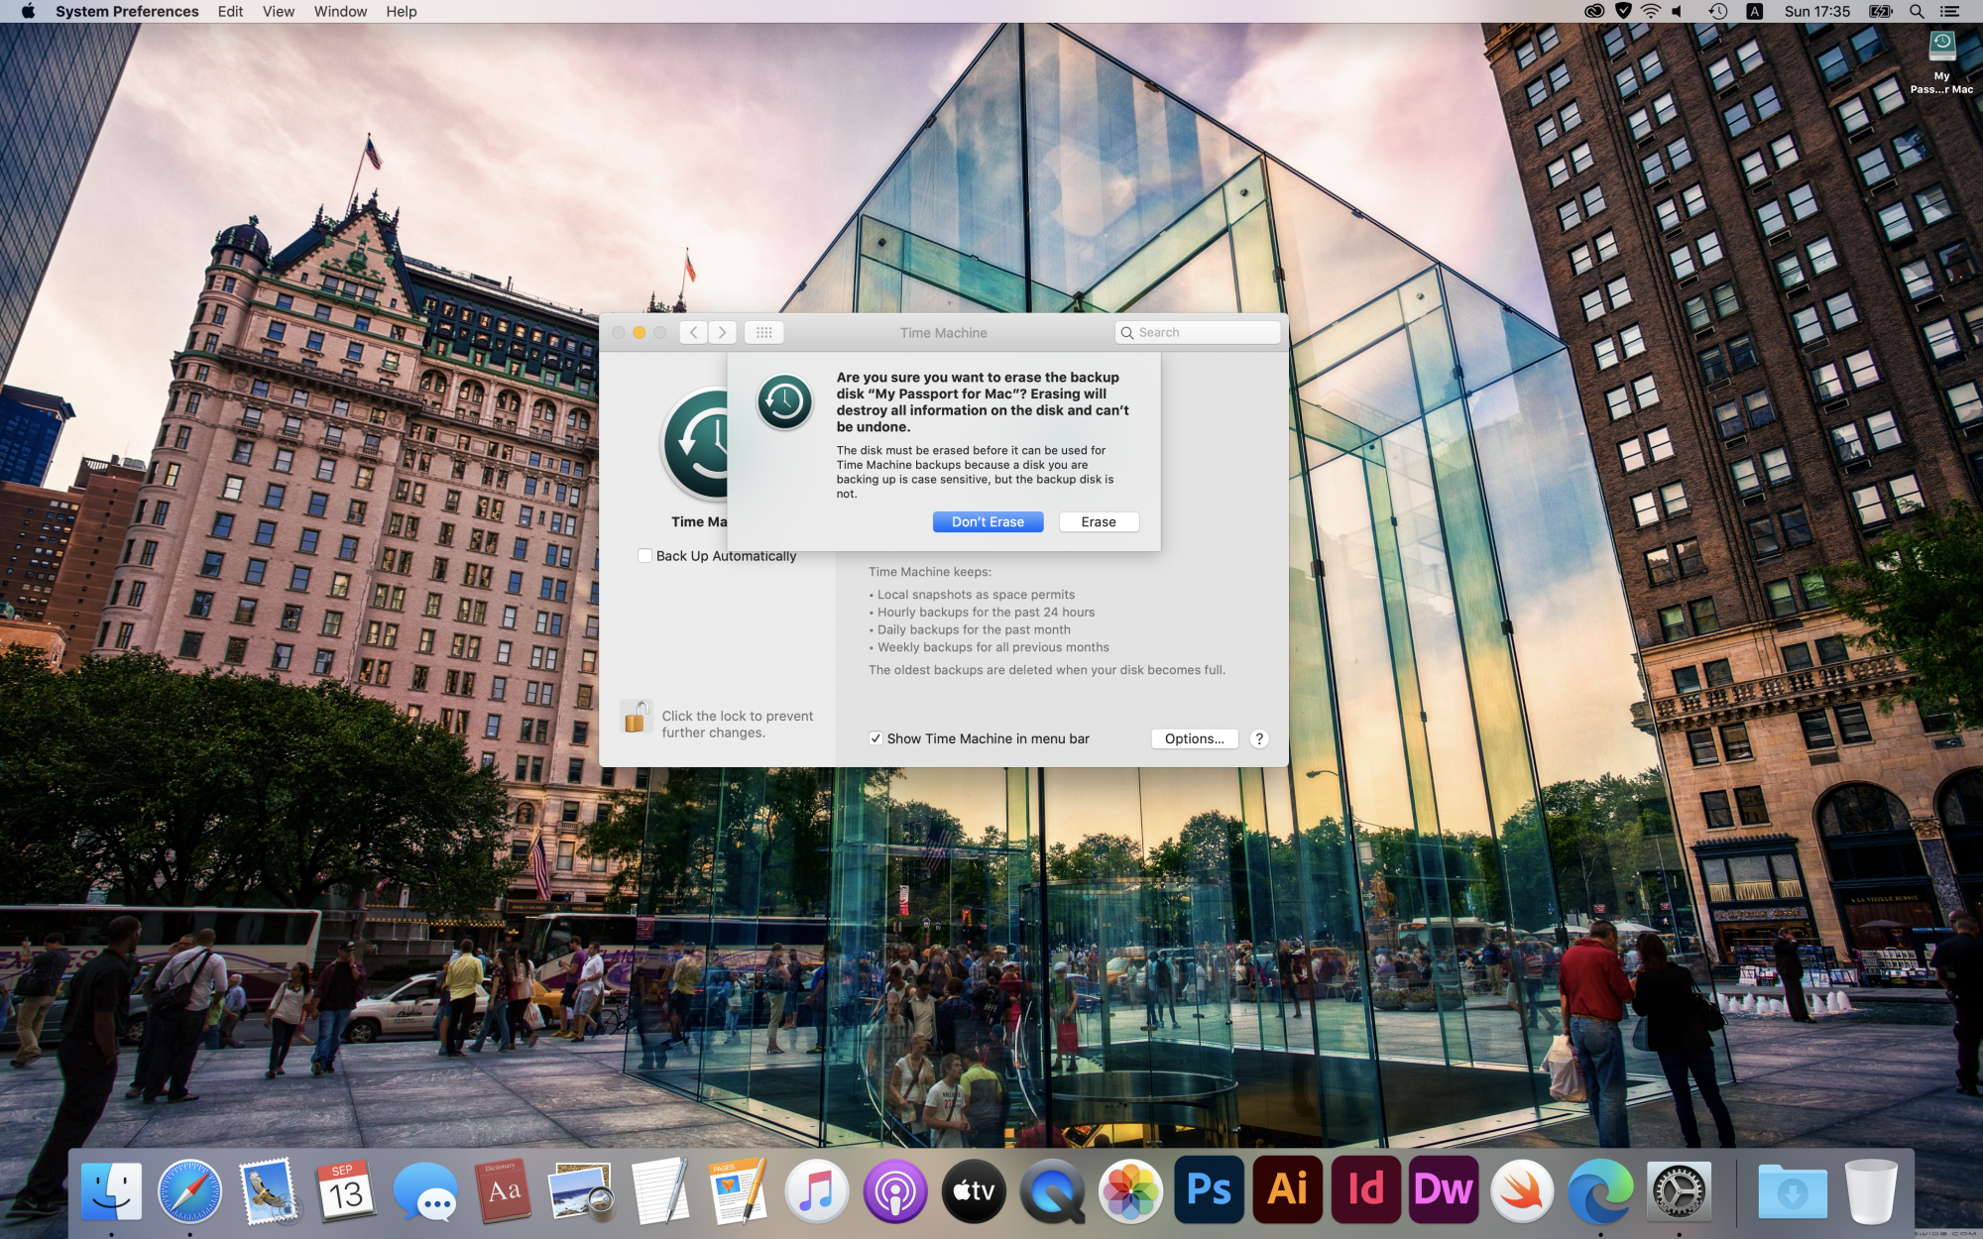Focus the Time Machine window Search field
The width and height of the screenshot is (1983, 1239).
[1198, 333]
